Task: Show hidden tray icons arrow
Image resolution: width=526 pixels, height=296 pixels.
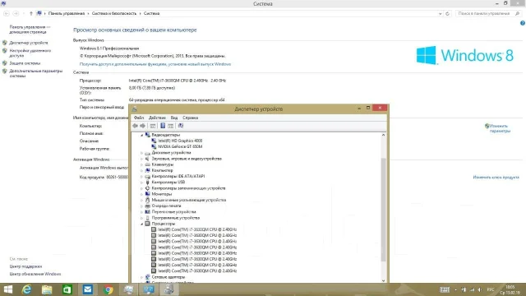Action: pyautogui.click(x=455, y=290)
